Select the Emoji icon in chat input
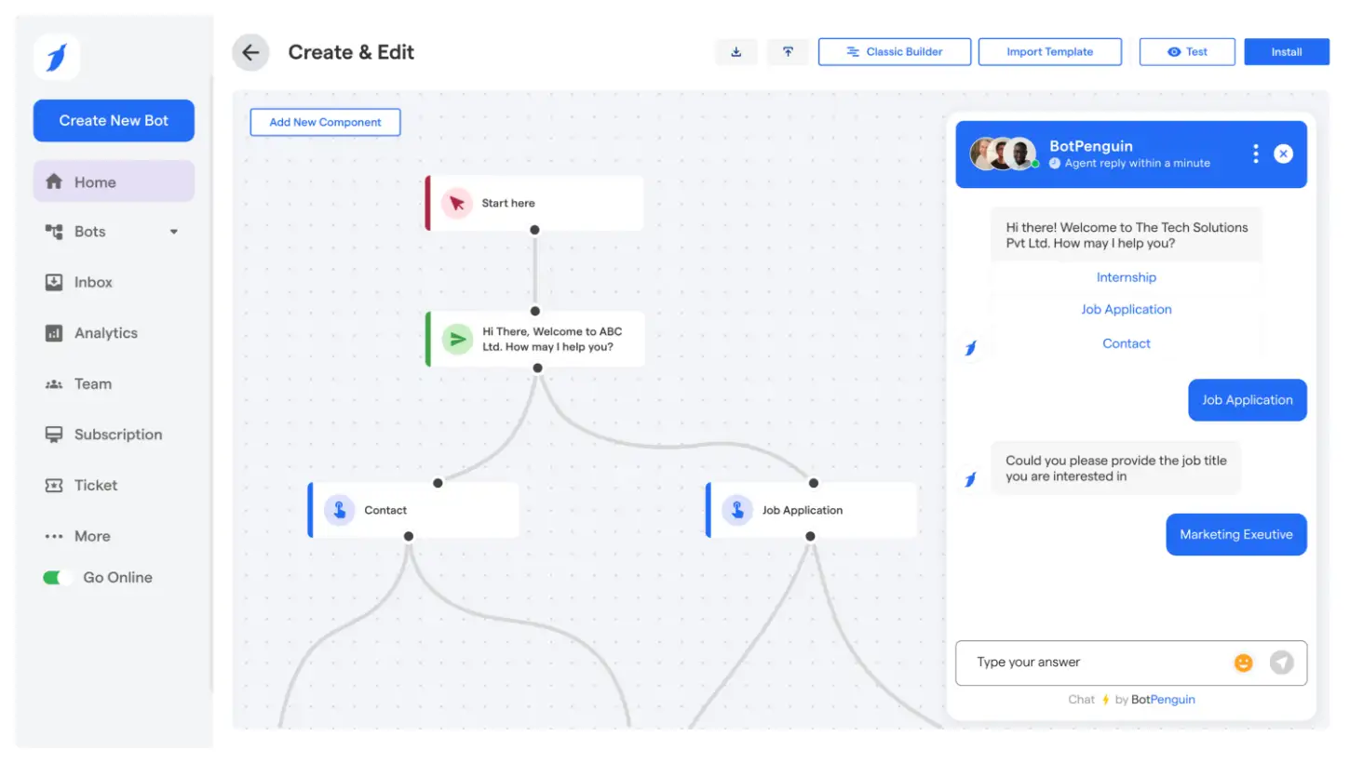The width and height of the screenshot is (1363, 763). click(1243, 663)
